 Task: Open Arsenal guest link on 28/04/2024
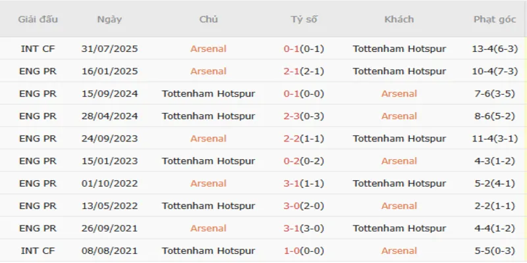[x=399, y=116]
